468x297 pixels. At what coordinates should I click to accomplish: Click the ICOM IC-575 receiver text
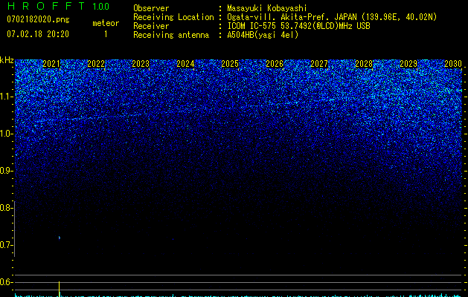[298, 26]
